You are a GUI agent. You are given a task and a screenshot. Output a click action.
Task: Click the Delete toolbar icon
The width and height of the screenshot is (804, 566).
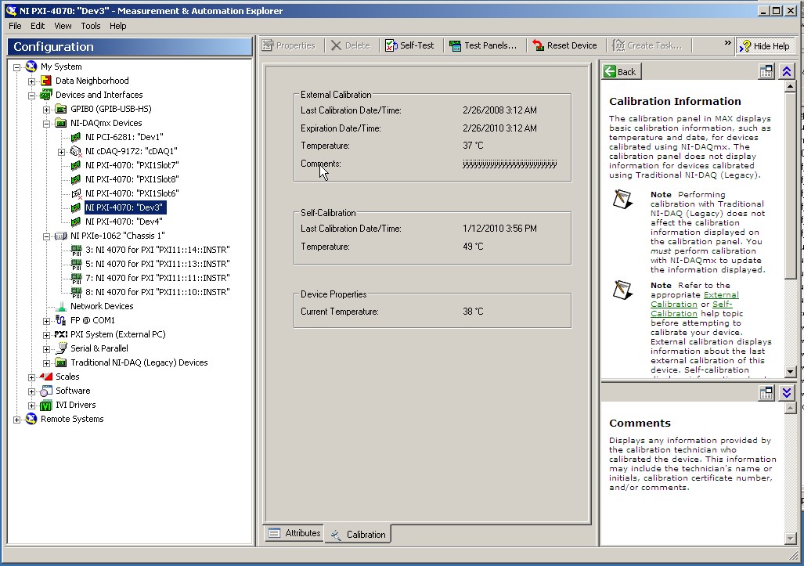coord(351,45)
